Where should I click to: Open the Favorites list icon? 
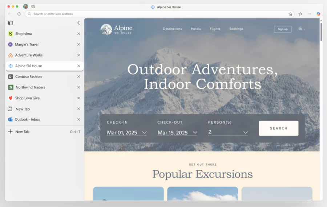pyautogui.click(x=300, y=14)
